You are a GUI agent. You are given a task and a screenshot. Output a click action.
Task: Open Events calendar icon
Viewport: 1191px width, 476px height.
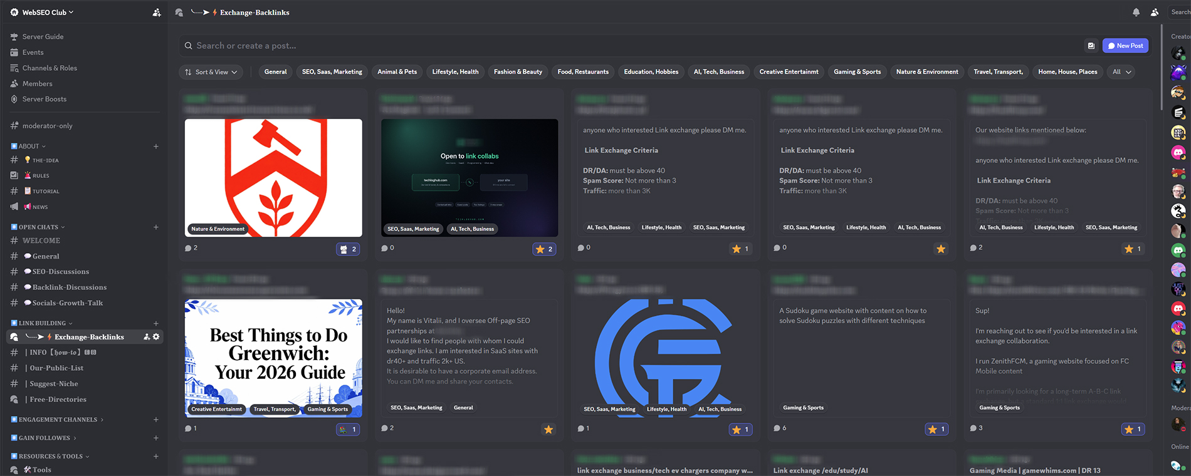pyautogui.click(x=14, y=52)
